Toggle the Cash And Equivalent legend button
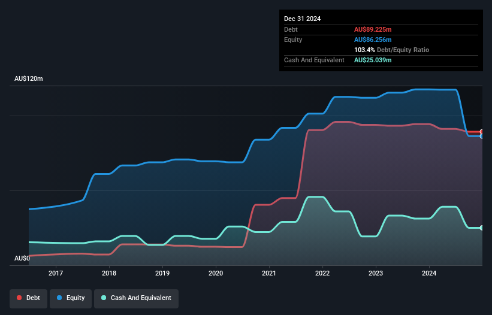The image size is (492, 315). point(136,298)
